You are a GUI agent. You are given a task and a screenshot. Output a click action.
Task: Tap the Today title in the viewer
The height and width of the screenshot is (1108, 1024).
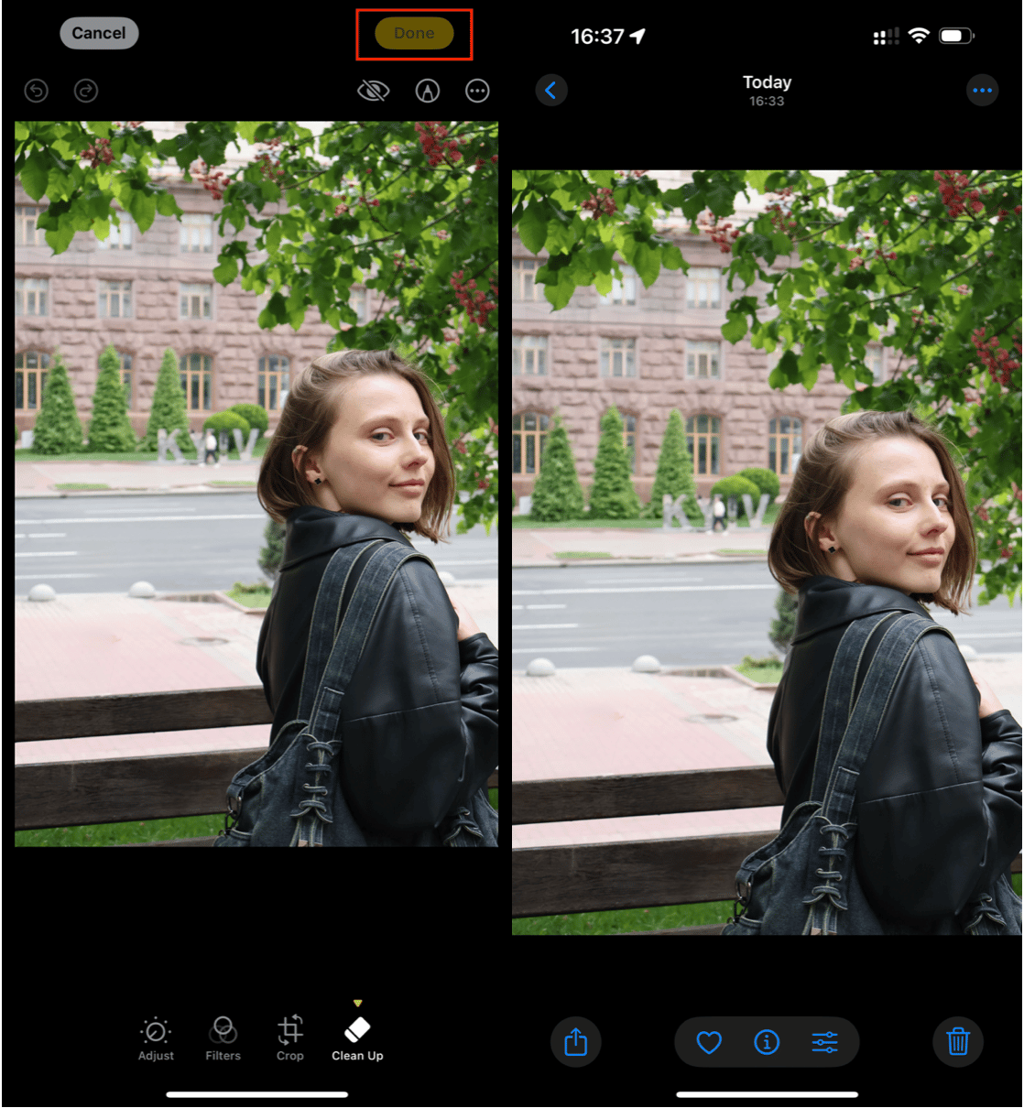(767, 82)
